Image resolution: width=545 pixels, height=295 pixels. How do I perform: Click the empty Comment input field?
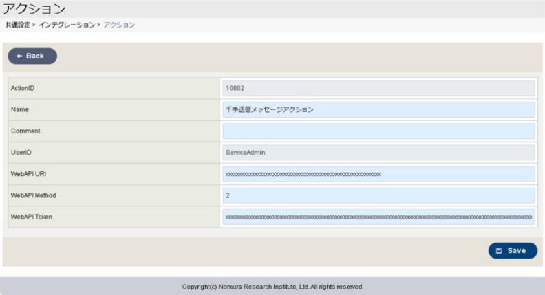click(378, 131)
